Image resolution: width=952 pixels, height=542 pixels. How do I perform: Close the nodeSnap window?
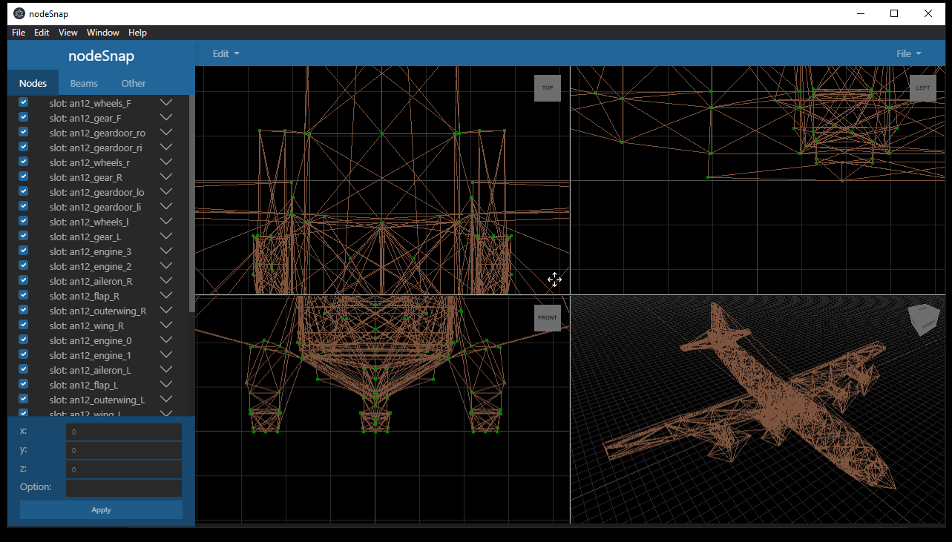click(x=928, y=13)
